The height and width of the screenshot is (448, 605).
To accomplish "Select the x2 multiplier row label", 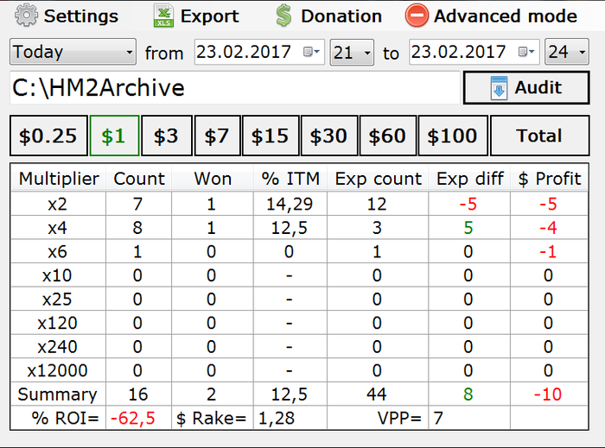I will pos(58,205).
